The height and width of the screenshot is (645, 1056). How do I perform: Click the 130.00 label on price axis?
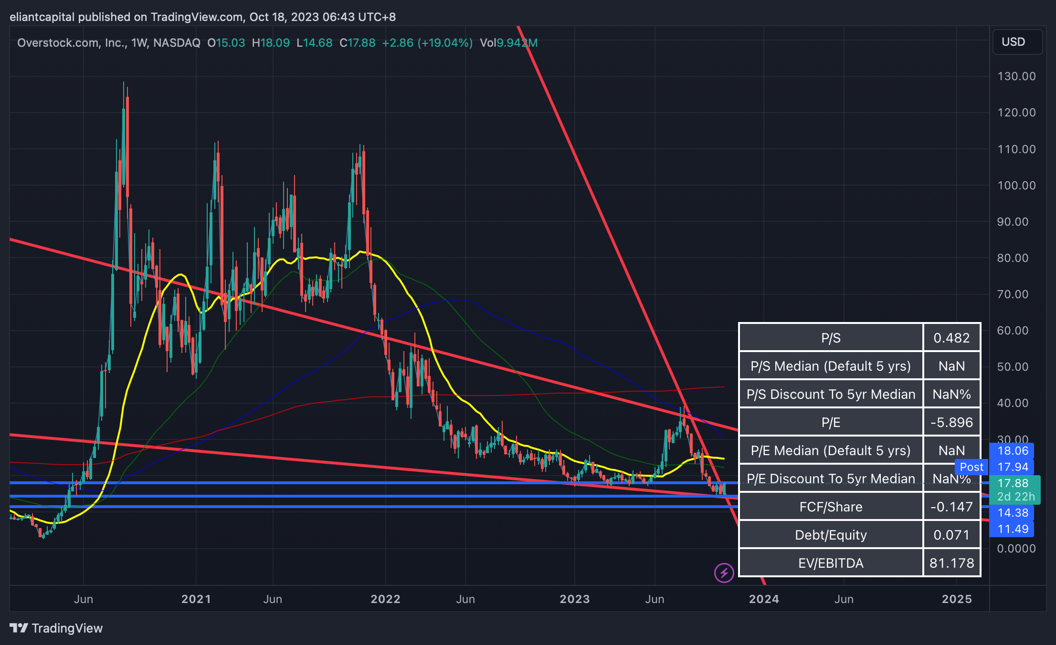coord(1016,76)
